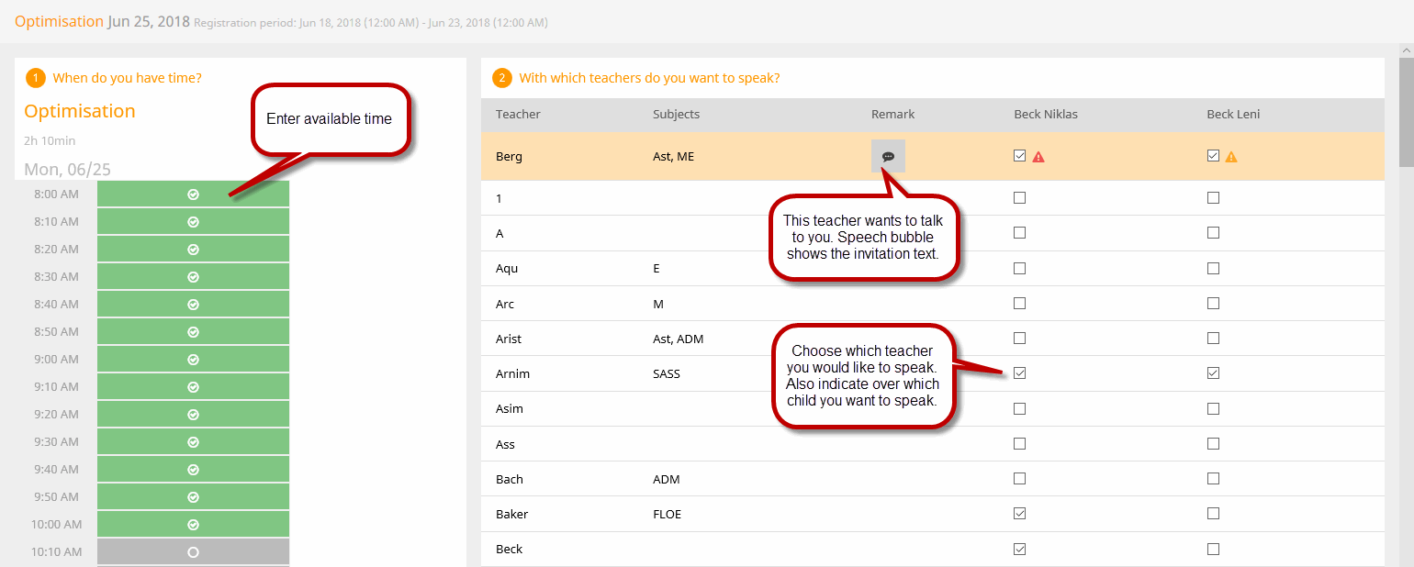Click the Subjects column header
This screenshot has height=567, width=1414.
[676, 115]
